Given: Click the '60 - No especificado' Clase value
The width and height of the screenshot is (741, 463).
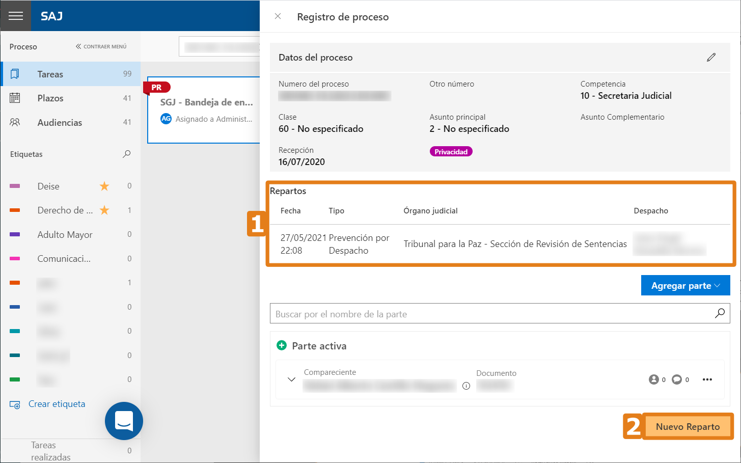Looking at the screenshot, I should (x=321, y=129).
